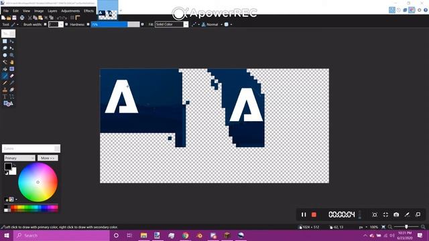The image size is (429, 241).
Task: Adjust the Hardness 75% slider
Action: [115, 25]
